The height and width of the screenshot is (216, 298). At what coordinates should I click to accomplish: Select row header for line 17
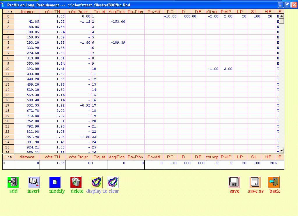pos(8,105)
